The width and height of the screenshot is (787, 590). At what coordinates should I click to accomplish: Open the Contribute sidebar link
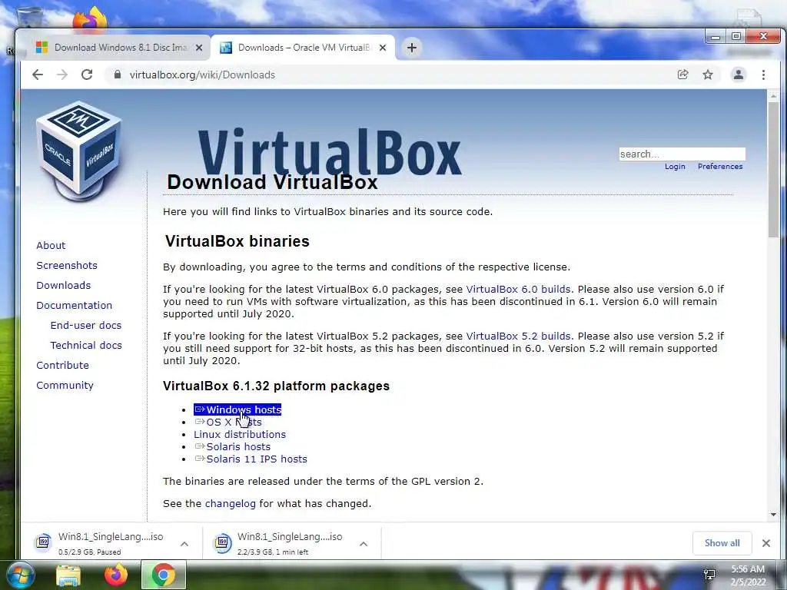(62, 365)
